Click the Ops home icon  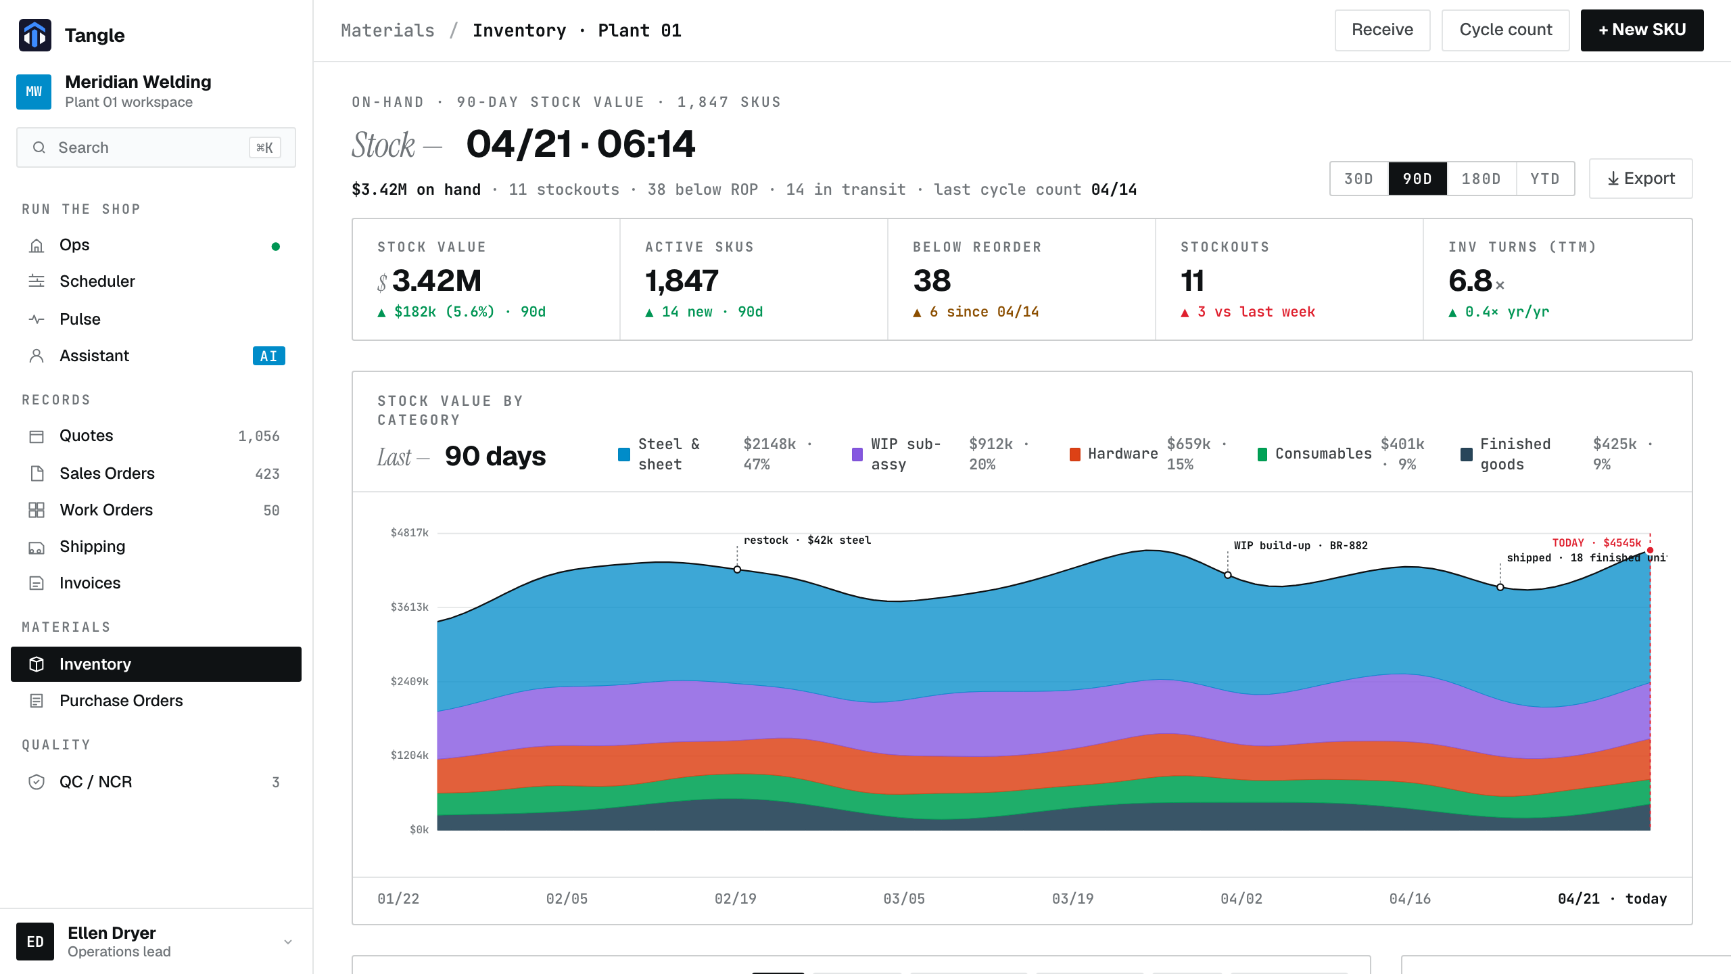tap(37, 245)
